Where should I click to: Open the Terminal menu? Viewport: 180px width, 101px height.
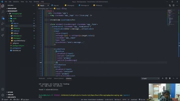tap(36, 2)
